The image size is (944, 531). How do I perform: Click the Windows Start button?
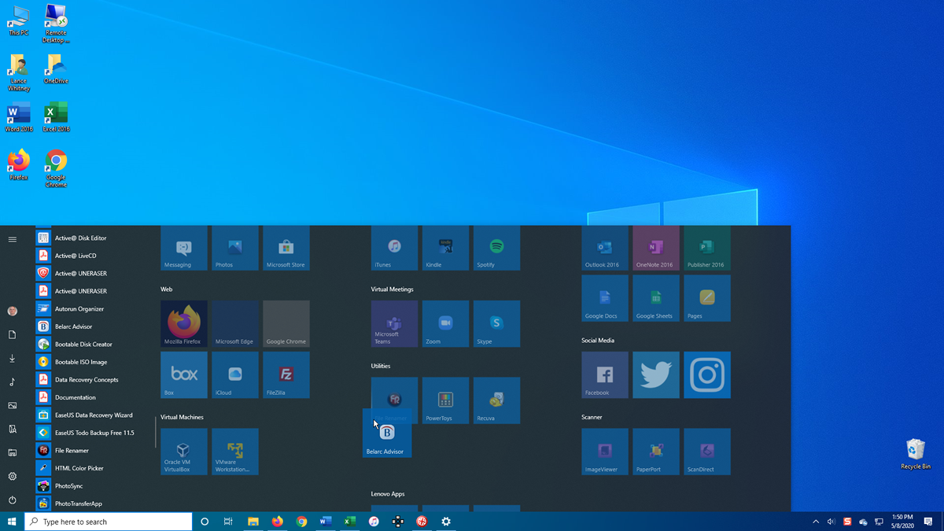[12, 522]
